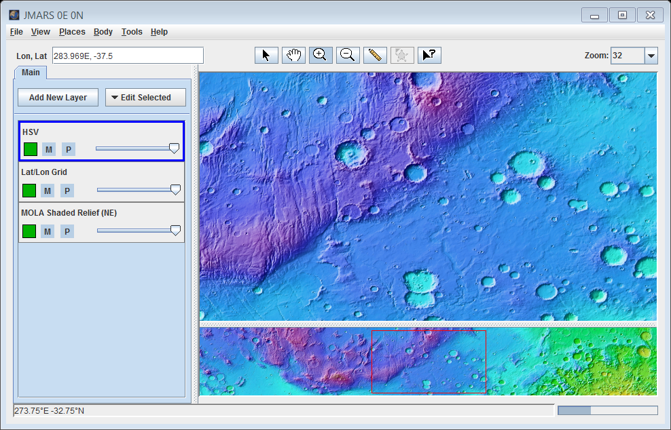Click the HSV layer opacity slider
Viewport: 671px width, 430px height.
click(136, 148)
